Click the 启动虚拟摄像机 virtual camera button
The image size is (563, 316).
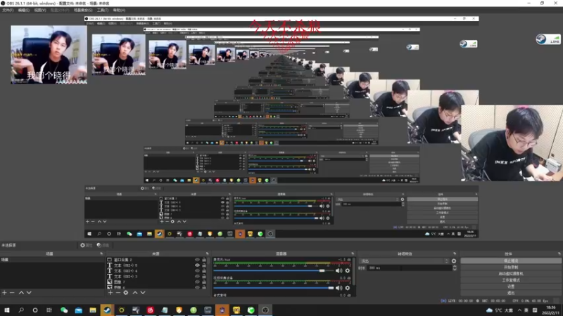pos(511,274)
